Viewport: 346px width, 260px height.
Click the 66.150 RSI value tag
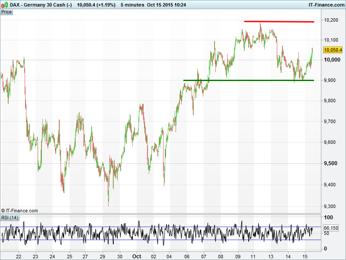point(331,228)
